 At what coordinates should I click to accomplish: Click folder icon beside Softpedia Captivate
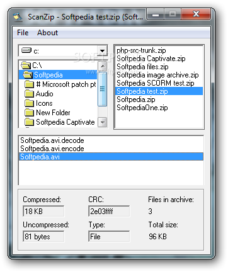[29, 122]
